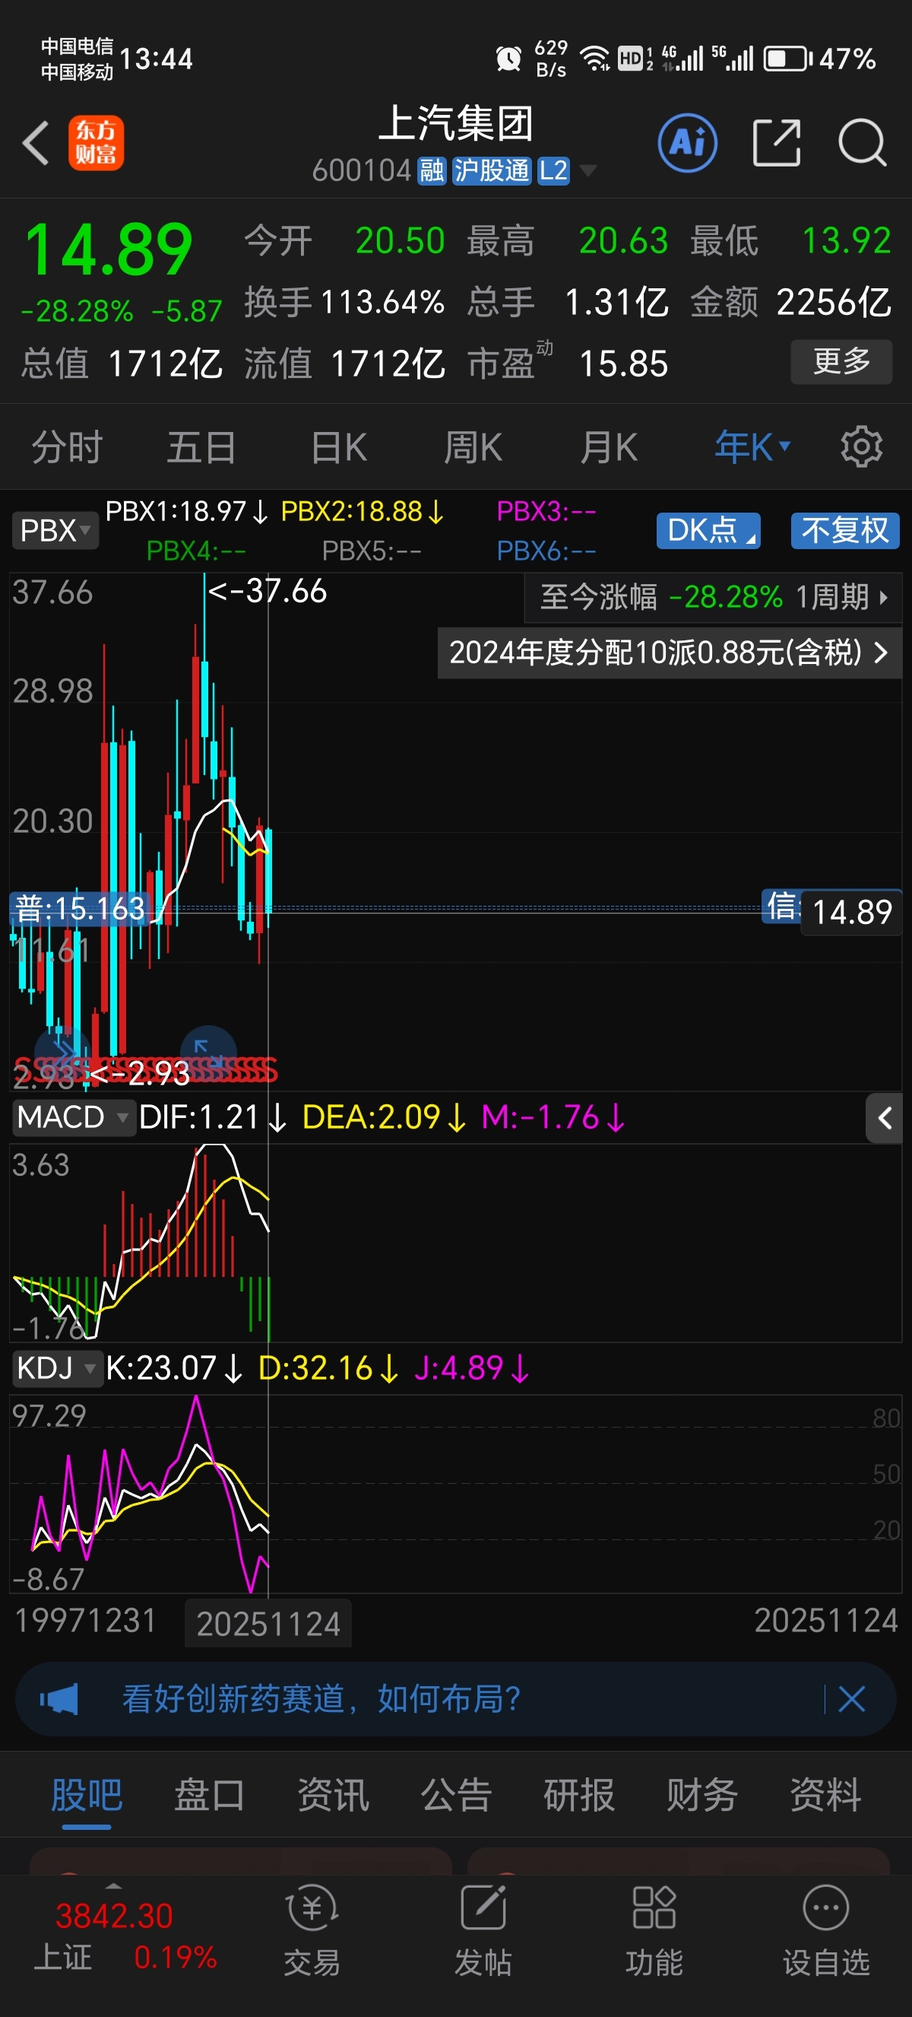Open the 年K period dropdown
This screenshot has height=2017, width=912.
tap(753, 447)
